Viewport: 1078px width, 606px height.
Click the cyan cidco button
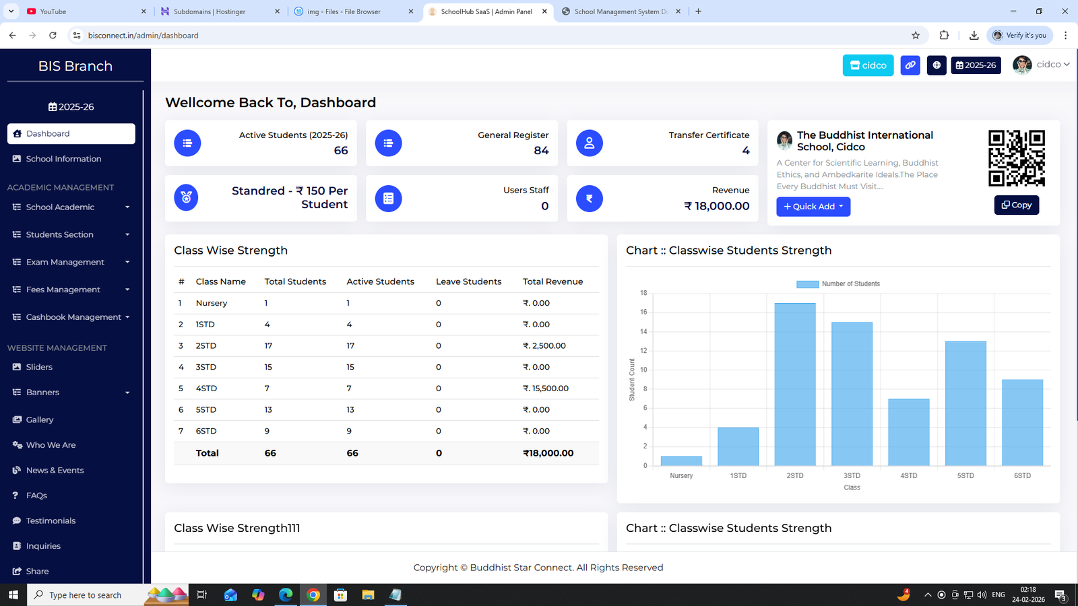pyautogui.click(x=868, y=65)
